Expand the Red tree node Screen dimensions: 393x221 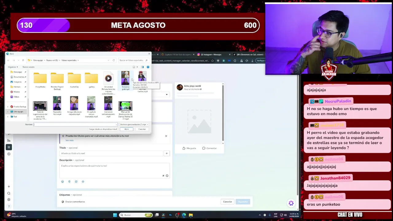tap(8, 116)
